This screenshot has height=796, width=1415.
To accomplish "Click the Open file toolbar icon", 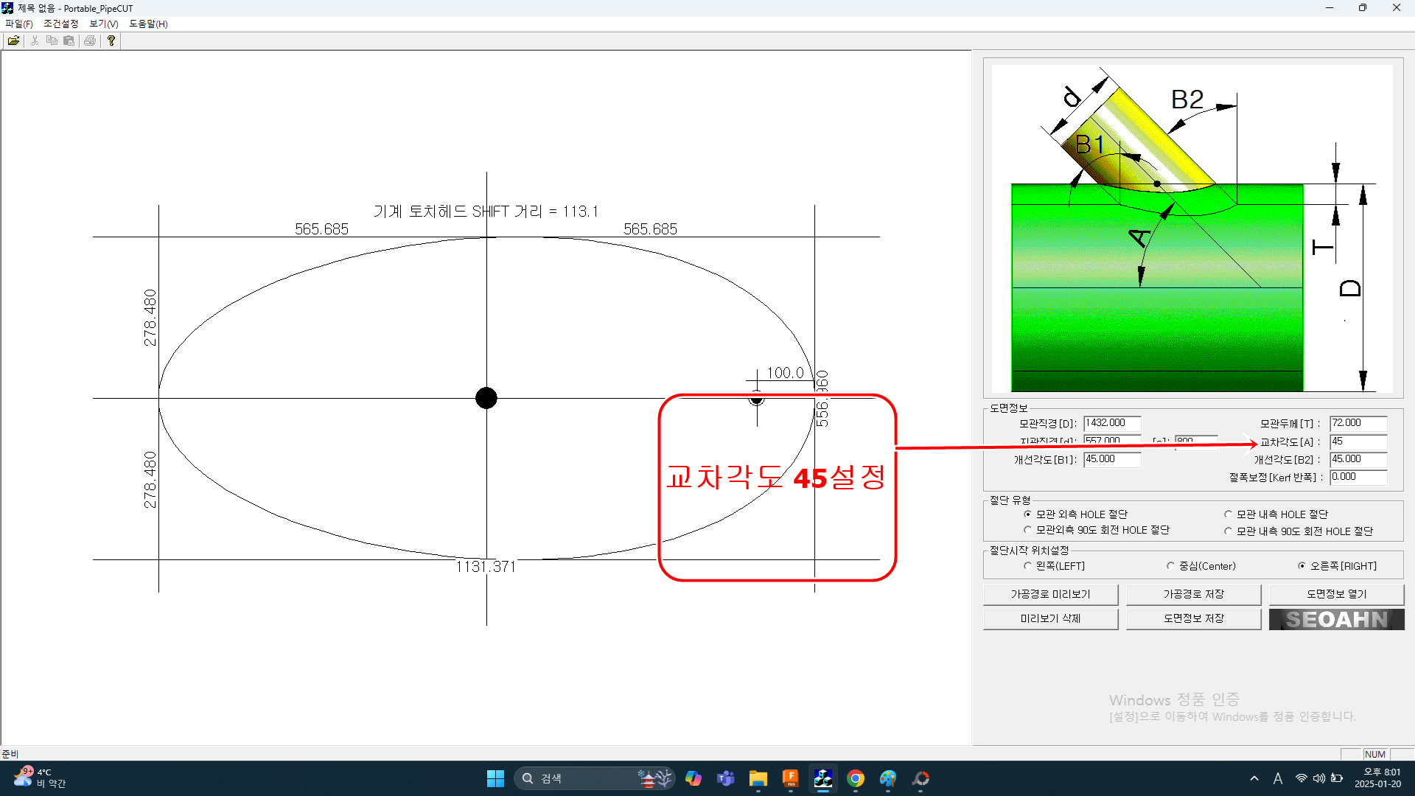I will pyautogui.click(x=13, y=41).
